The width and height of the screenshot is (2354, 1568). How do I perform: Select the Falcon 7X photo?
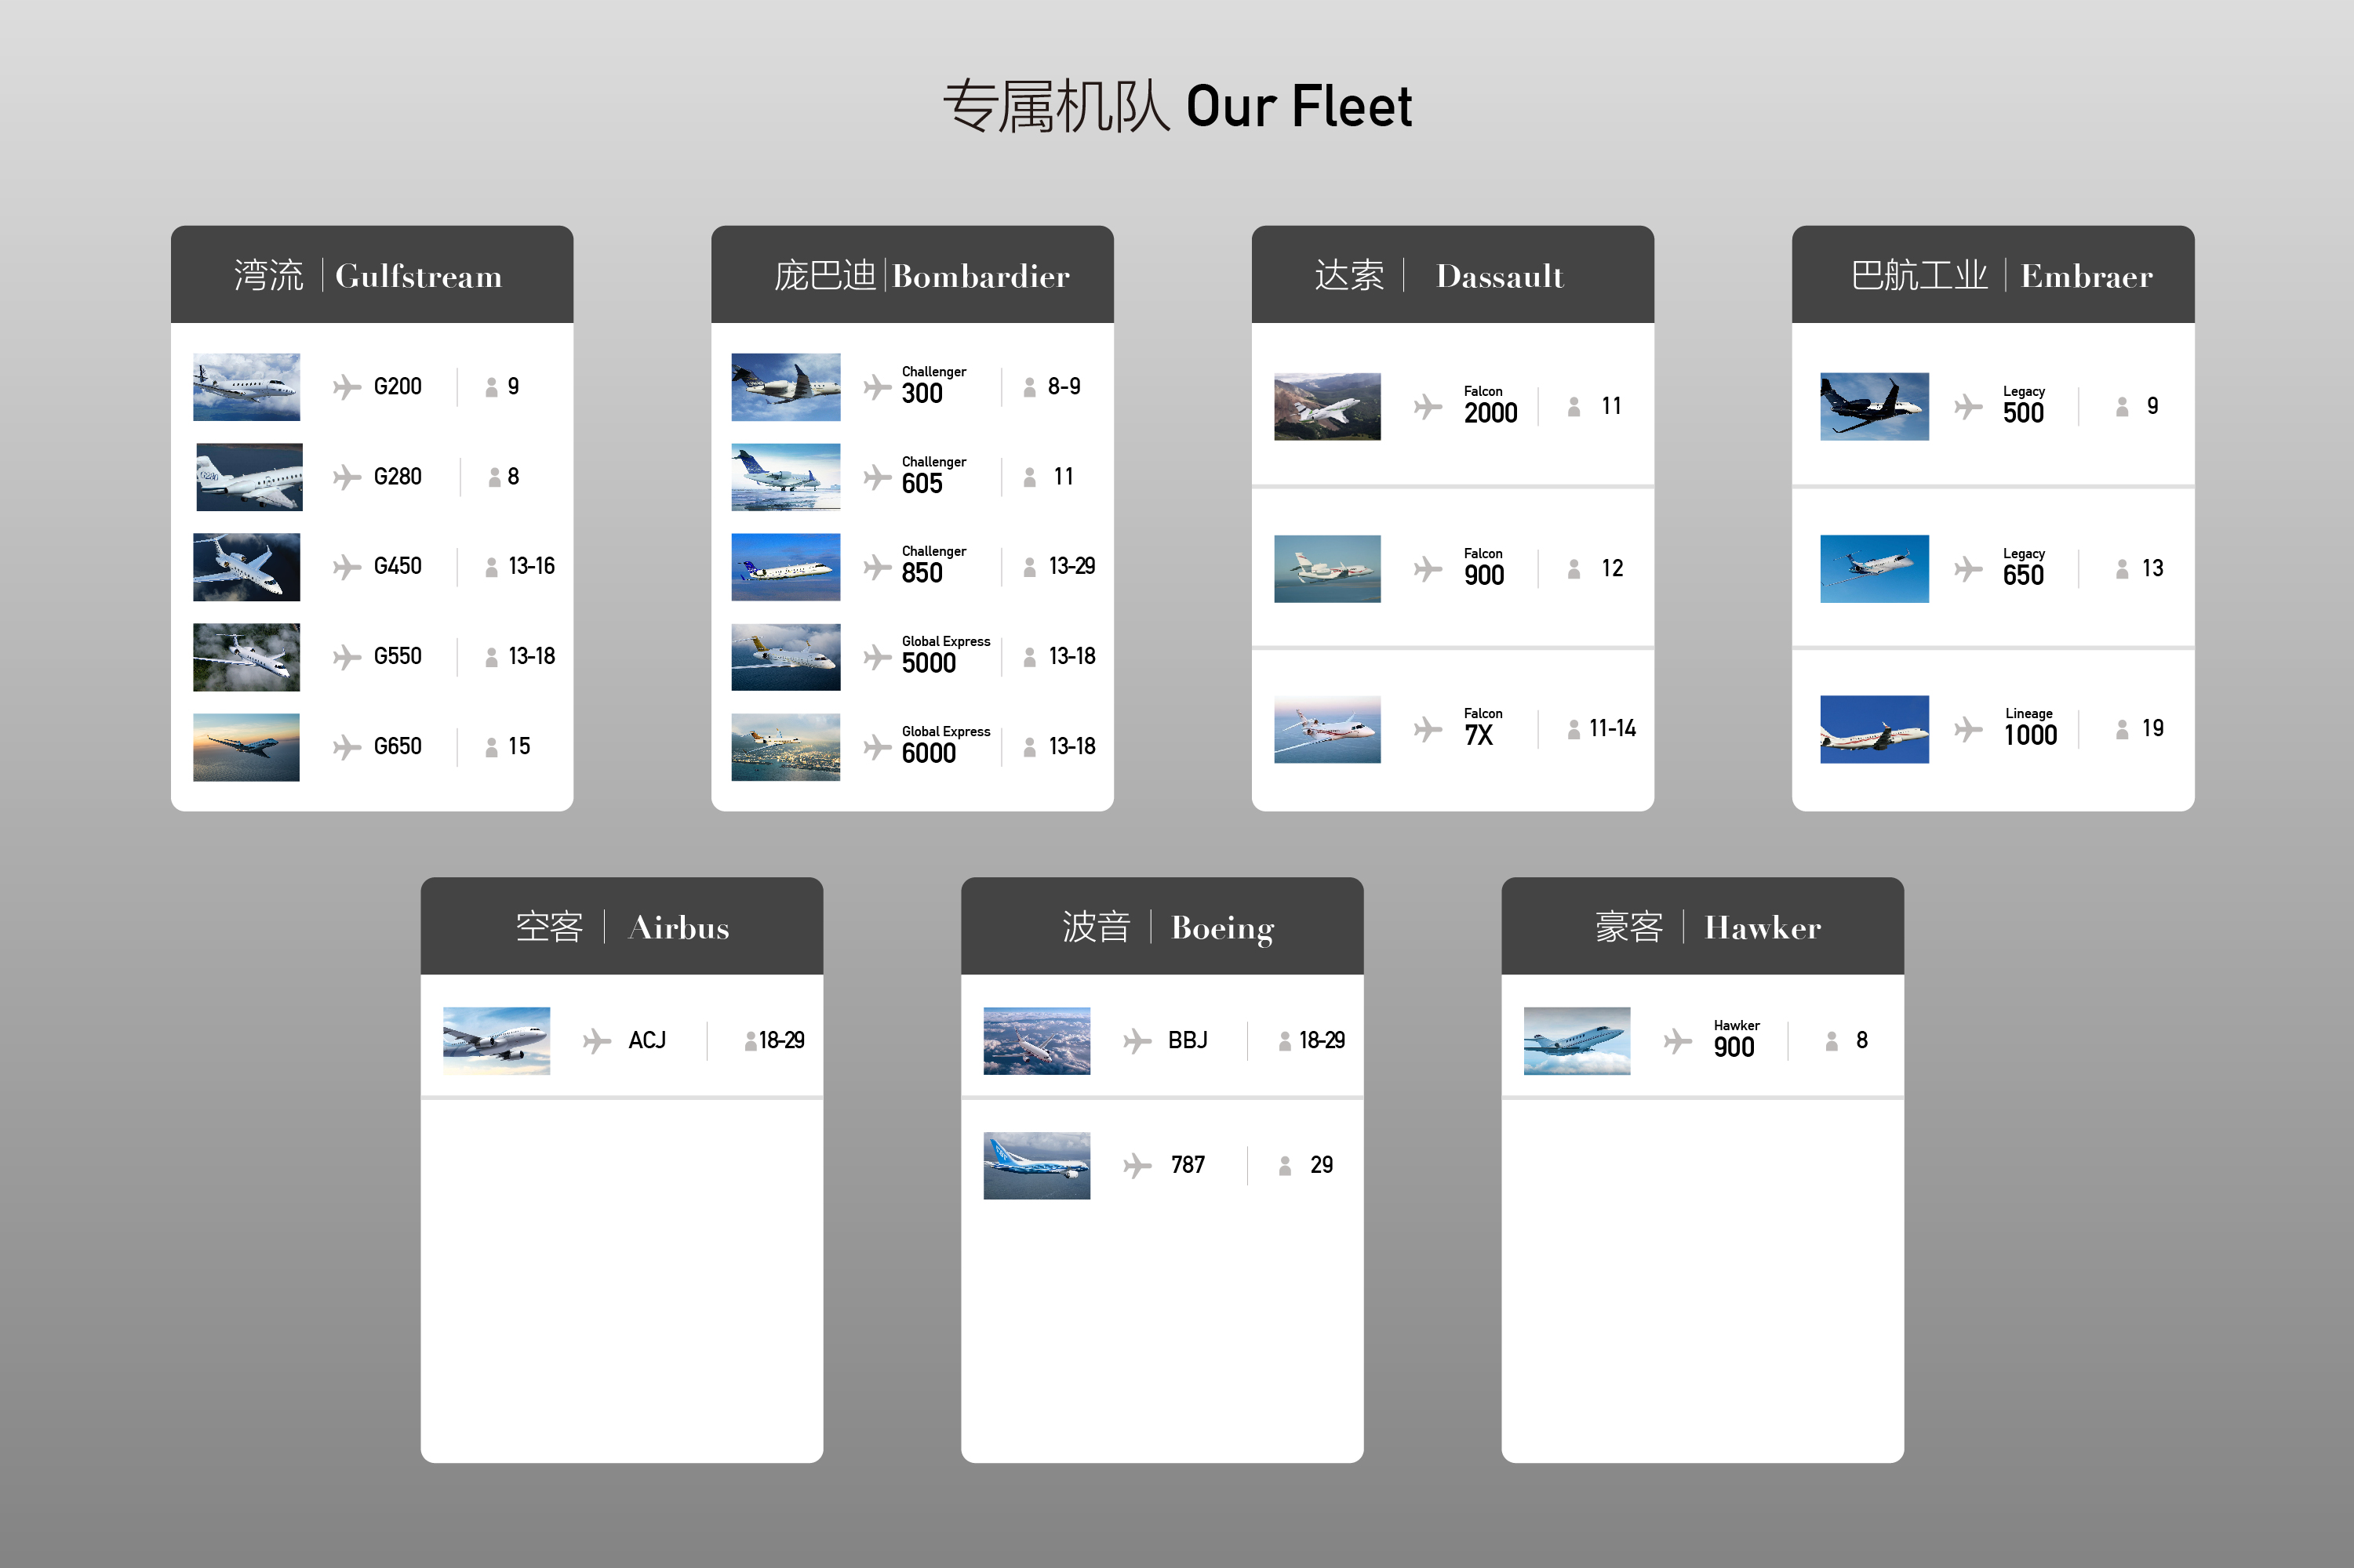pos(1326,729)
